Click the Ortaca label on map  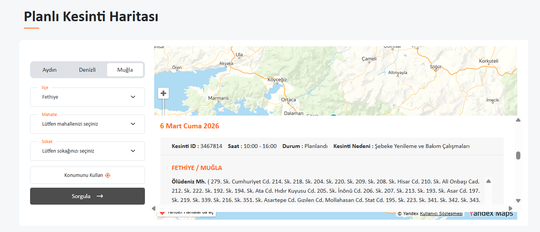[288, 100]
